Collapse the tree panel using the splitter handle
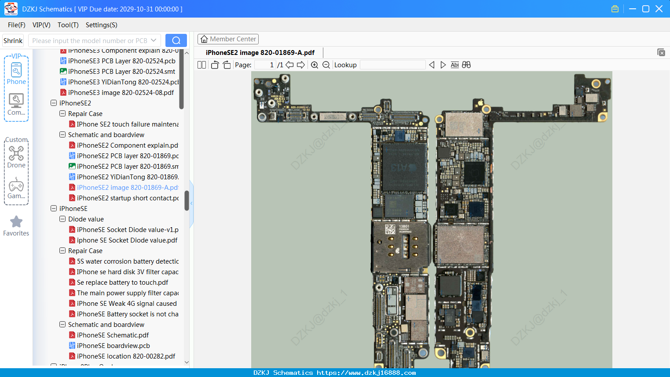670x377 pixels. 191,203
